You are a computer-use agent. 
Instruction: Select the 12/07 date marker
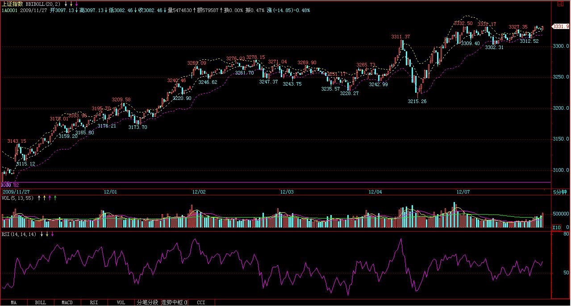tap(463, 192)
